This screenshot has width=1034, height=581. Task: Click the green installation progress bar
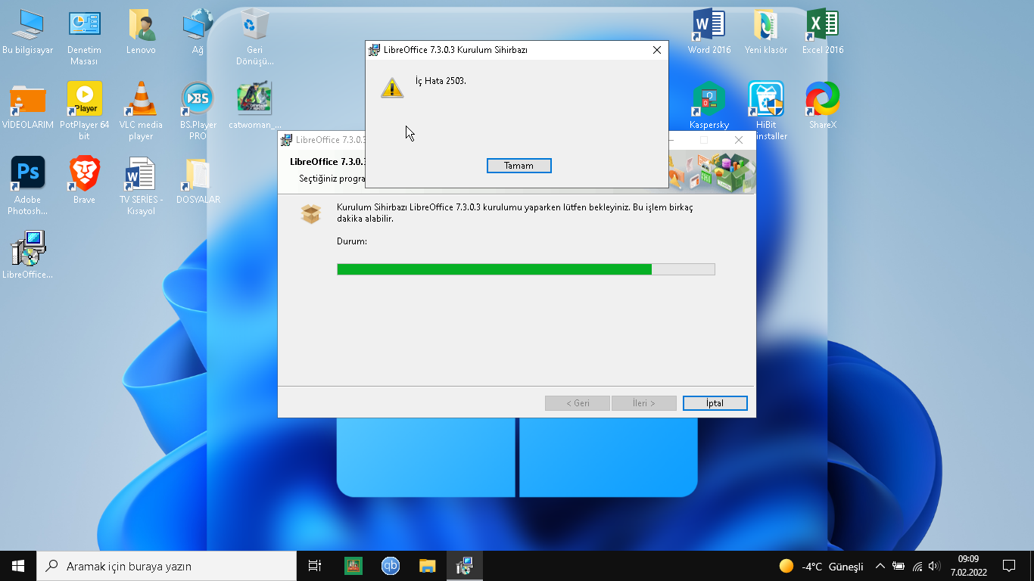525,269
